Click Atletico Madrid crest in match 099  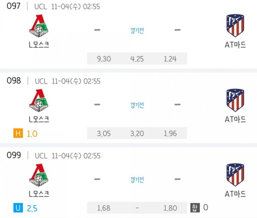pyautogui.click(x=235, y=174)
